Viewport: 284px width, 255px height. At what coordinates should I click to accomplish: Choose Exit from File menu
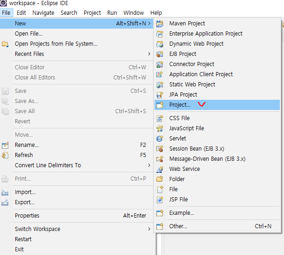(x=77, y=249)
